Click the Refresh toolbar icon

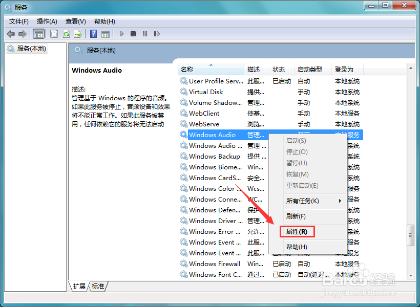tap(66, 34)
